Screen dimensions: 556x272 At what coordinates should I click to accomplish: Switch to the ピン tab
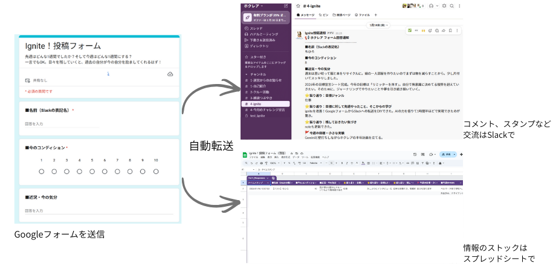click(323, 15)
